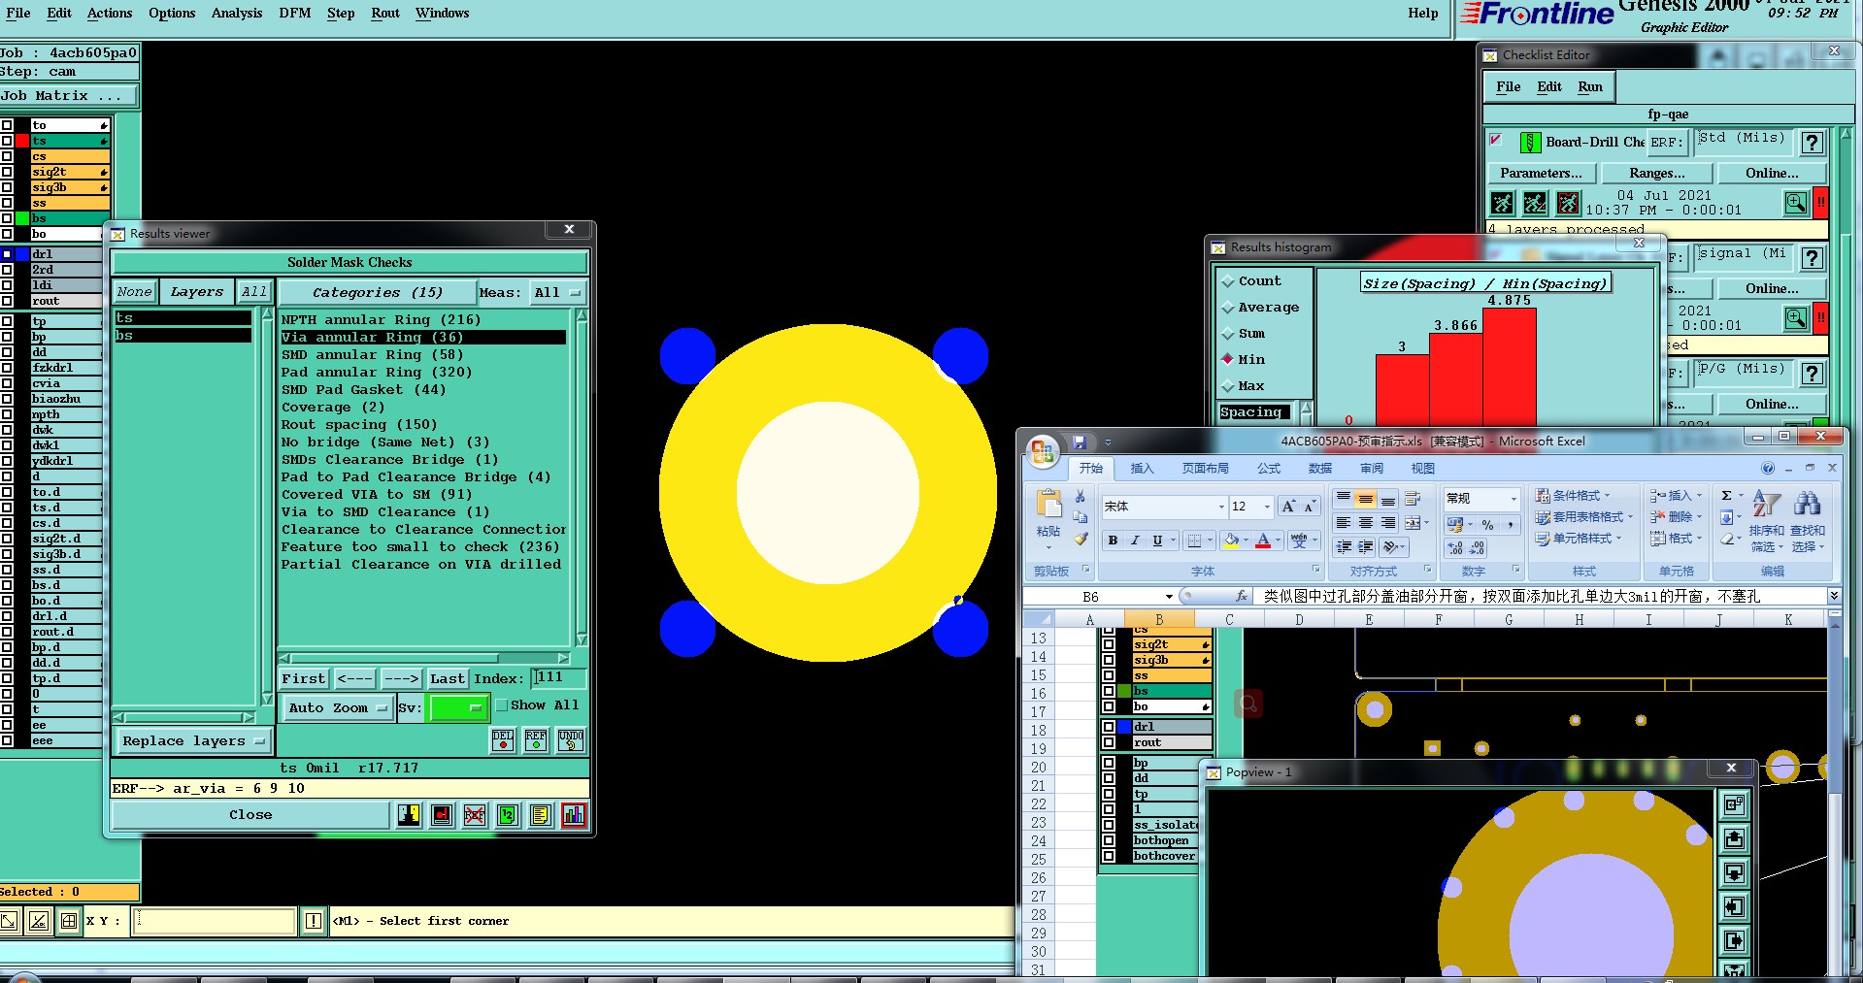Click the Format Painter brush in Excel
Image resolution: width=1863 pixels, height=983 pixels.
1081,539
